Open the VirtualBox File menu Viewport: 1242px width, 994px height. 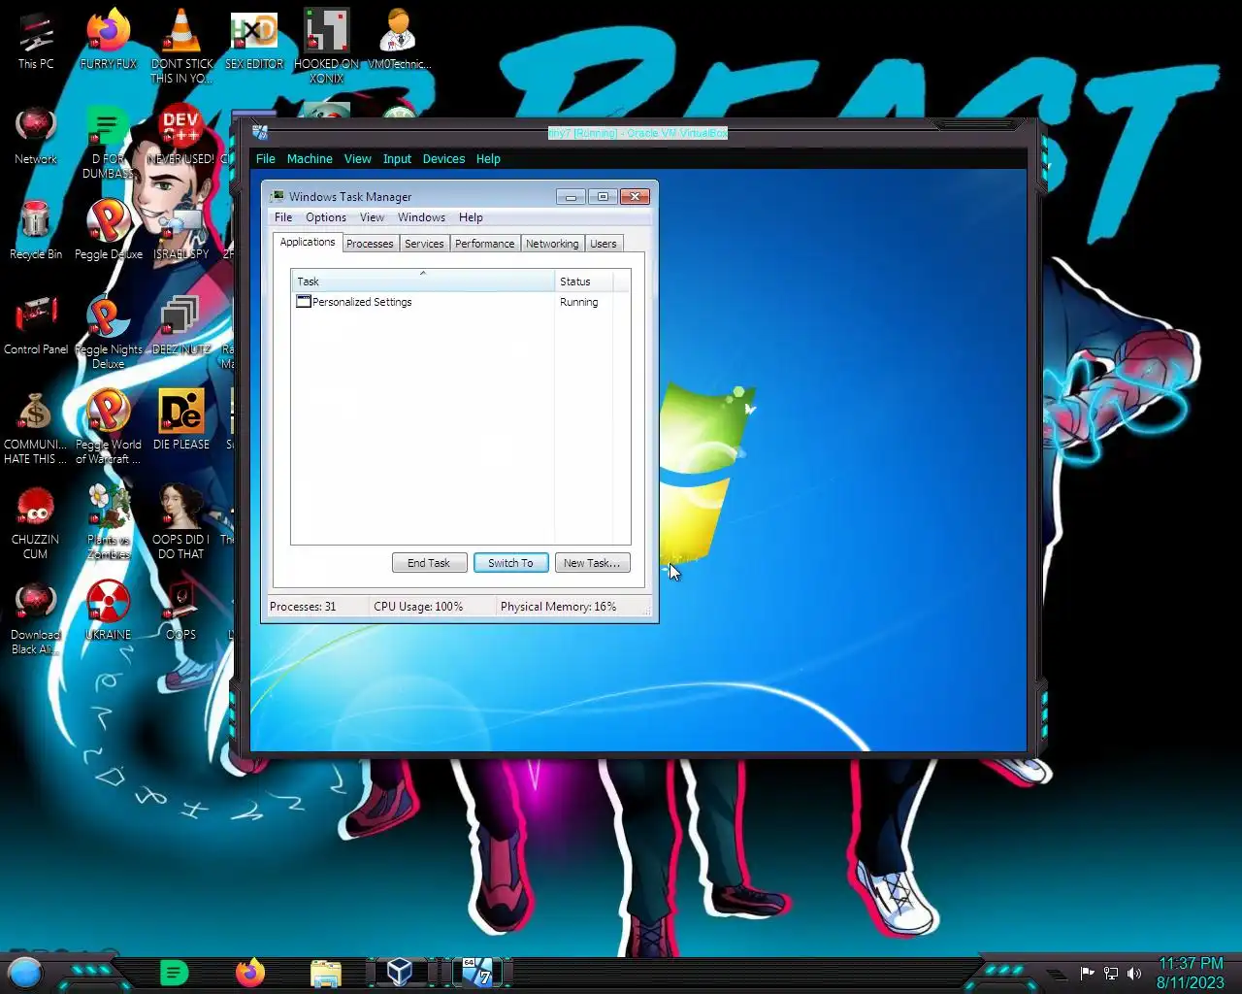(266, 159)
